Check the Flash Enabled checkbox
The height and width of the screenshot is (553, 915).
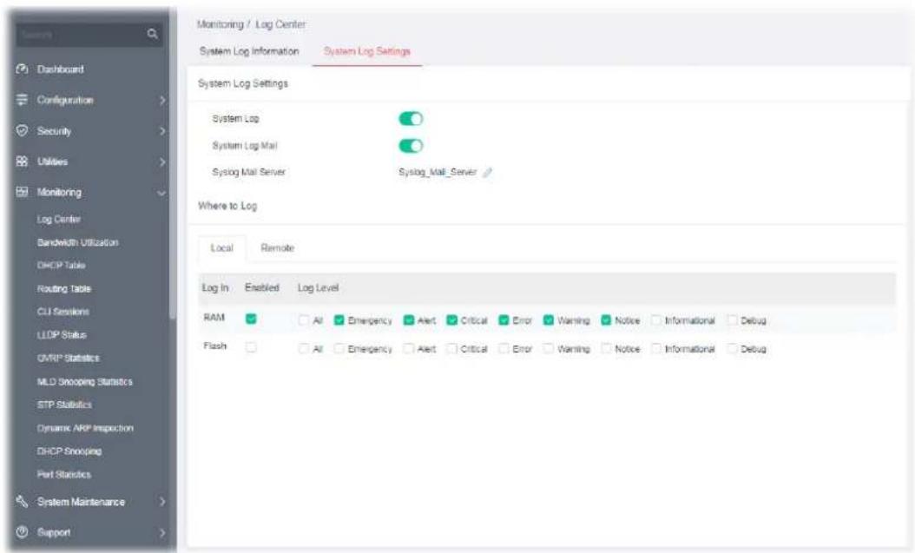[x=251, y=347]
